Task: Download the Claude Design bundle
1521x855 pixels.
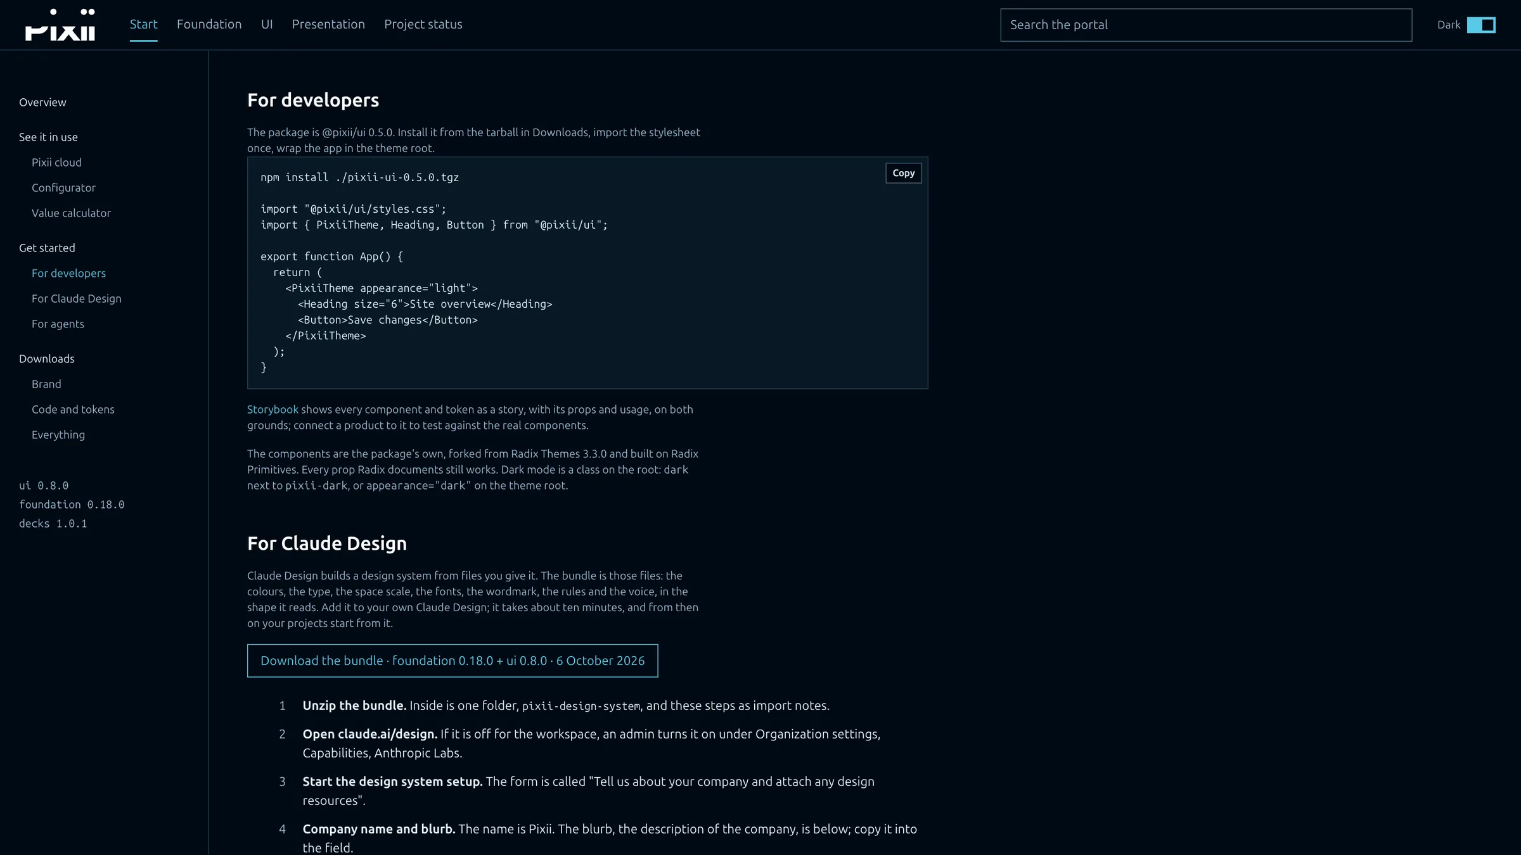Action: click(x=452, y=661)
